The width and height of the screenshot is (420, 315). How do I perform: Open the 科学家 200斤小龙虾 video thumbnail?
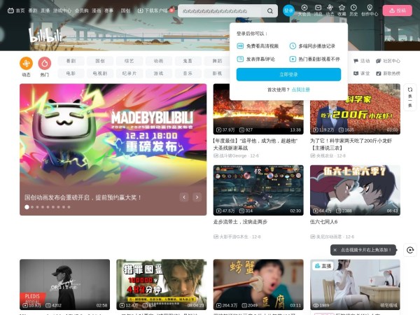[x=355, y=108]
